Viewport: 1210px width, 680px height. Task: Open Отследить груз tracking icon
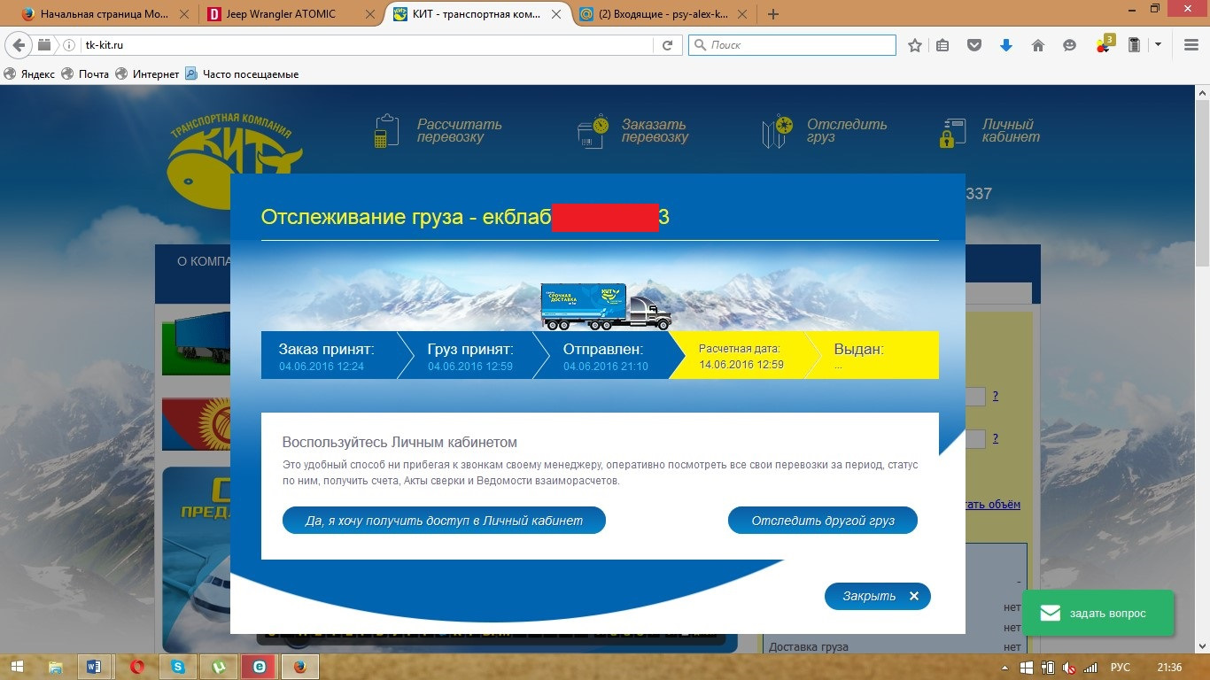pos(777,131)
